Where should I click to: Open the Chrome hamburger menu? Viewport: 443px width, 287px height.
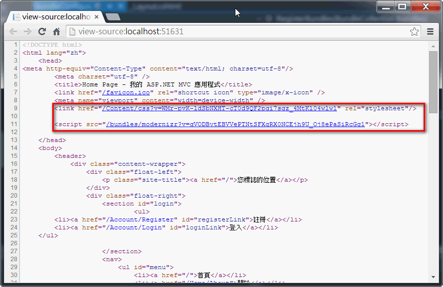pyautogui.click(x=430, y=32)
